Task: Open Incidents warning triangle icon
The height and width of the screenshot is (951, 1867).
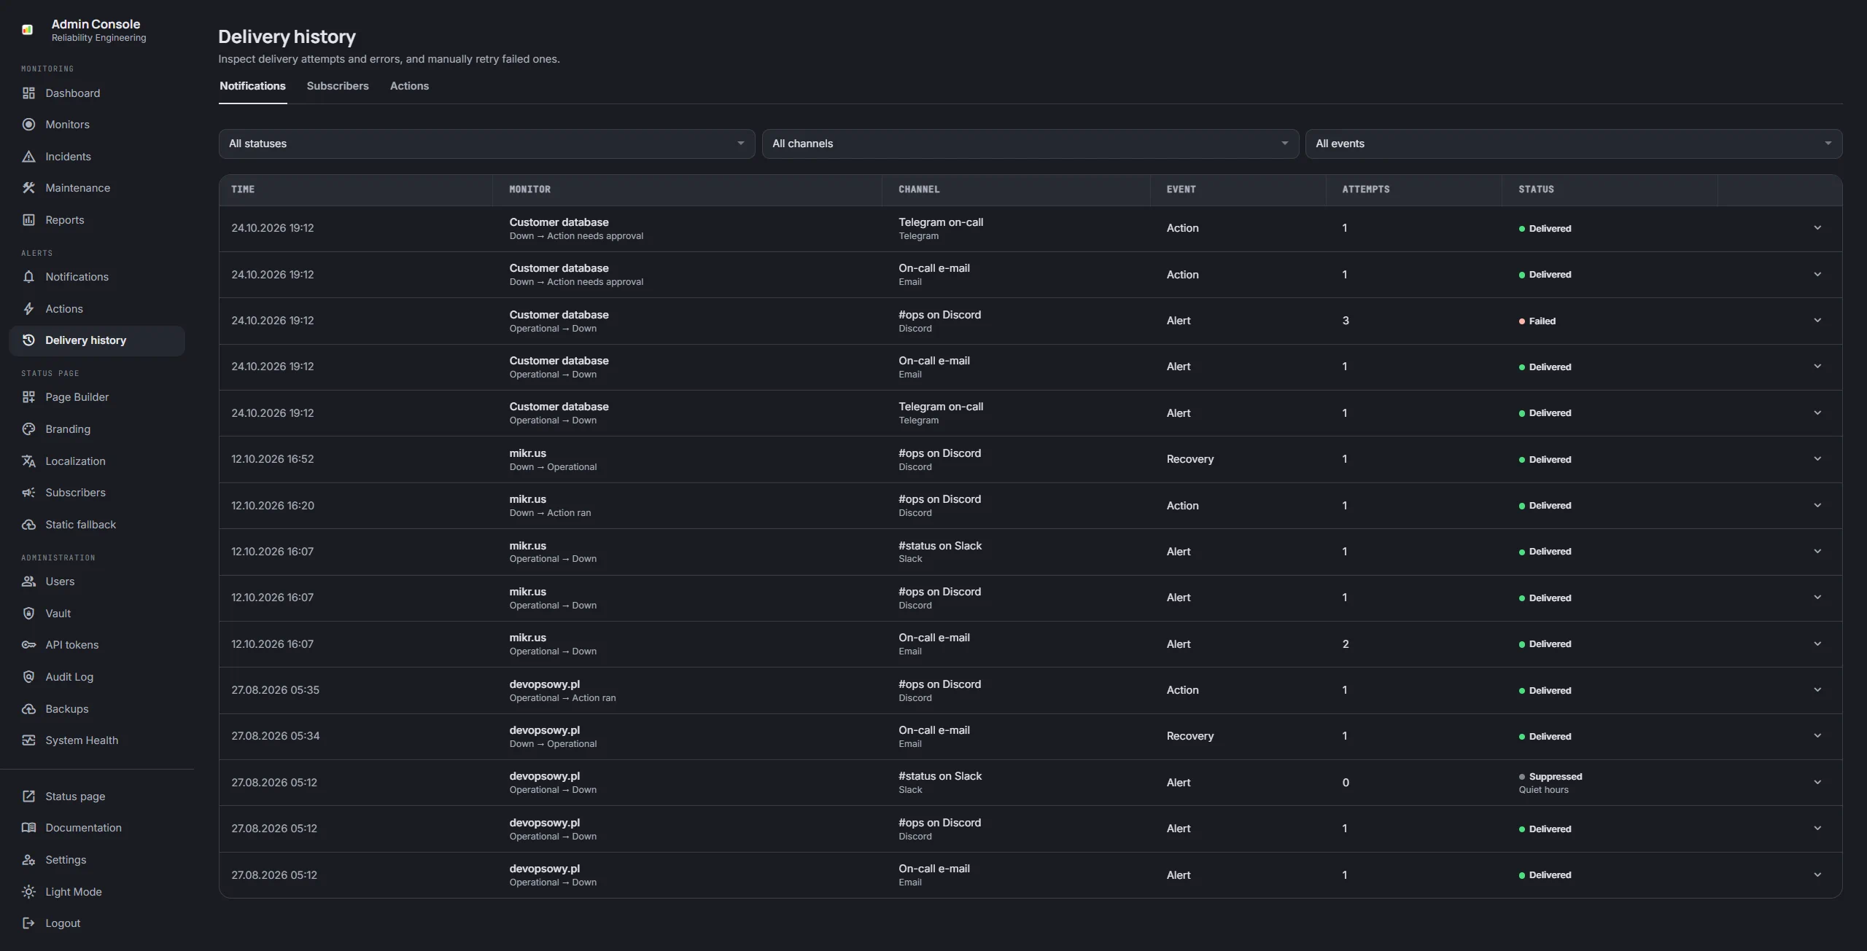Action: point(28,157)
